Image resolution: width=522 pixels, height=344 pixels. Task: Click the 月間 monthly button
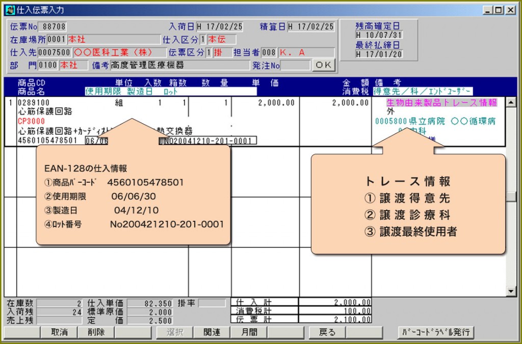click(248, 332)
